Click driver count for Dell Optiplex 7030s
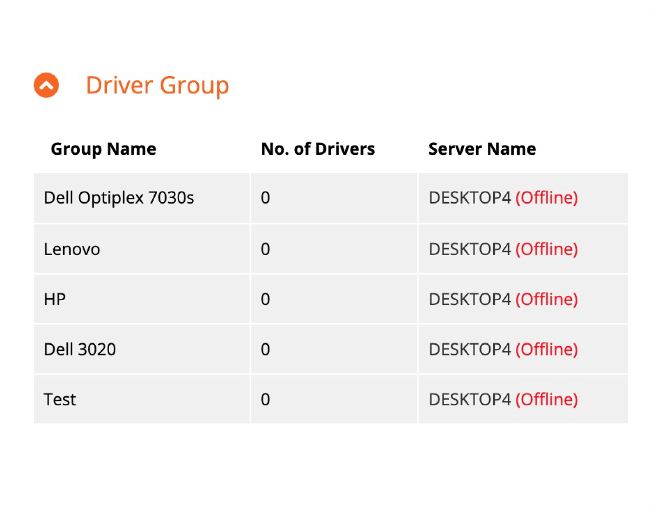654x526 pixels. [x=265, y=198]
